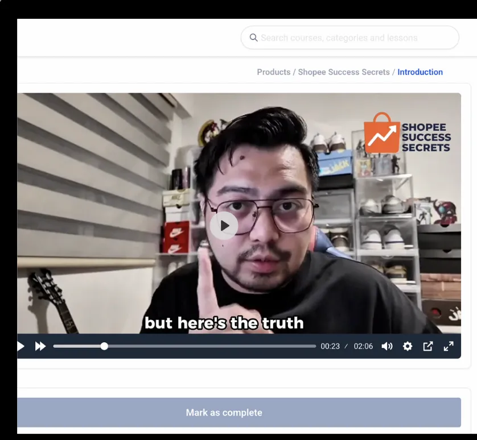Click the total duration 02:06 label
477x440 pixels.
[363, 346]
